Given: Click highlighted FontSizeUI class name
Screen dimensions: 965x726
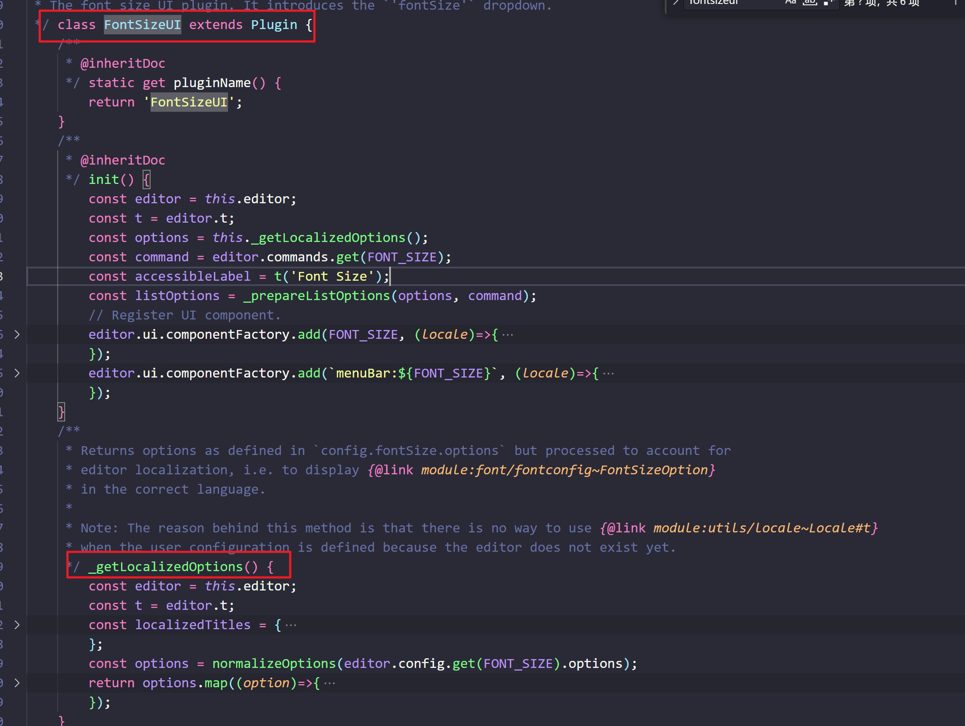Looking at the screenshot, I should (x=142, y=25).
